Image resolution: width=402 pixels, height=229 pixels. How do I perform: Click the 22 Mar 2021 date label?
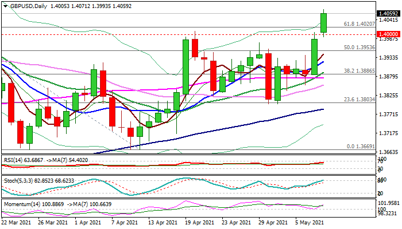(x=16, y=223)
